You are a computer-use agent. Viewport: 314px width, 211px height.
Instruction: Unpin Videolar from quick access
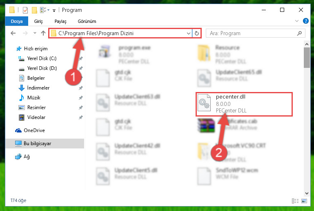coord(81,117)
